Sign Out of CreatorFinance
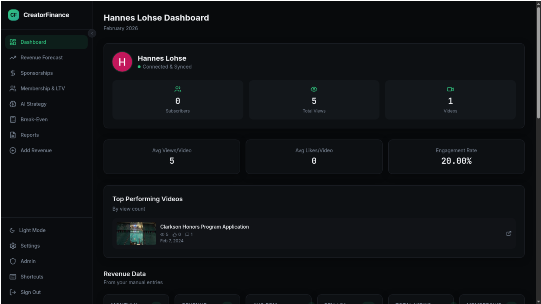The image size is (541, 304). point(30,292)
